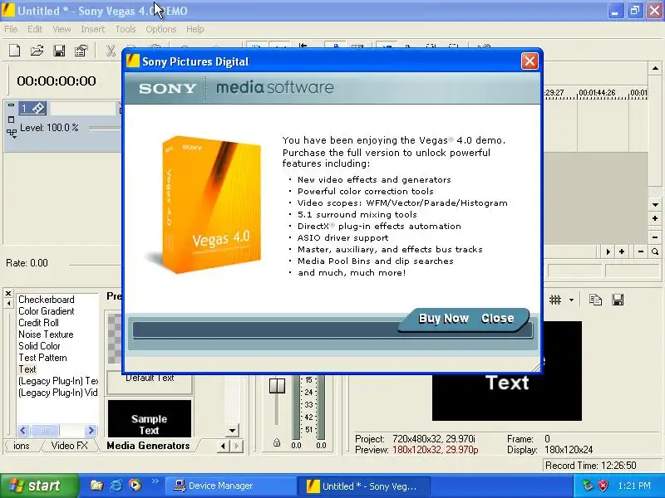Open the File menu

pos(11,29)
